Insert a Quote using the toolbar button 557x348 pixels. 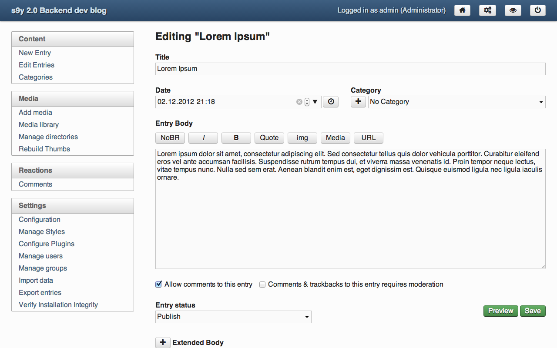(x=269, y=138)
